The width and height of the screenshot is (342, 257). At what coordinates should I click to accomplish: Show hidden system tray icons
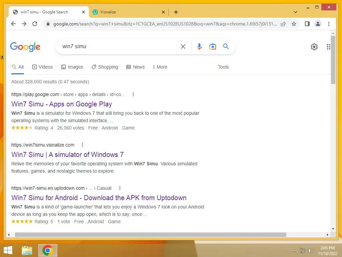(294, 251)
